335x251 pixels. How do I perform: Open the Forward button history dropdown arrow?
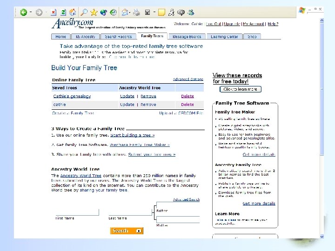click(46, 12)
